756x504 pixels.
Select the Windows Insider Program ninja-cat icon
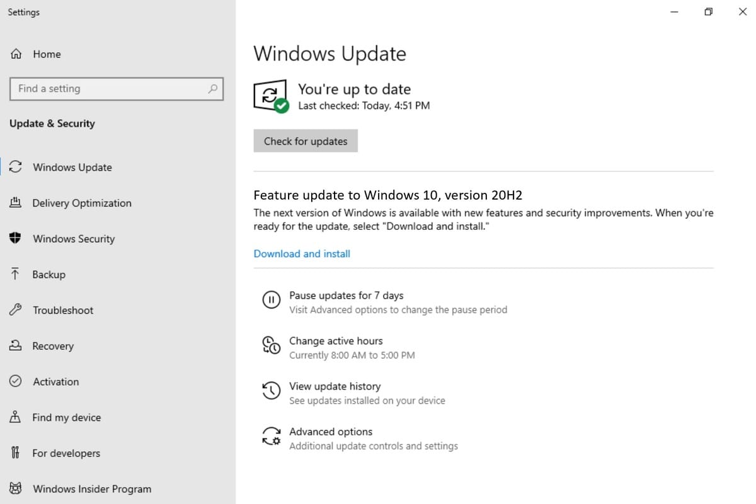pyautogui.click(x=16, y=488)
